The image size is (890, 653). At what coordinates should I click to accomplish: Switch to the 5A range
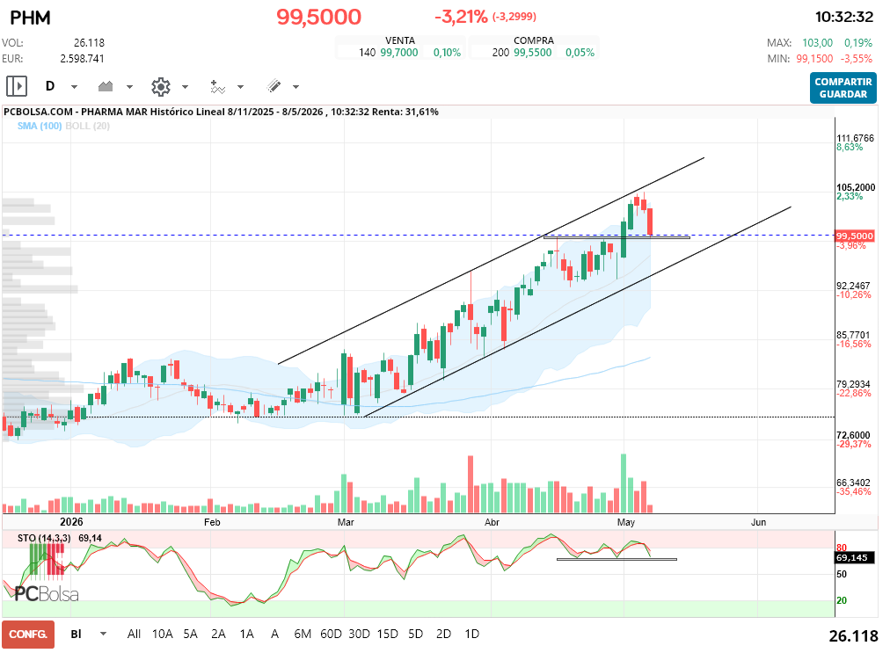point(190,635)
